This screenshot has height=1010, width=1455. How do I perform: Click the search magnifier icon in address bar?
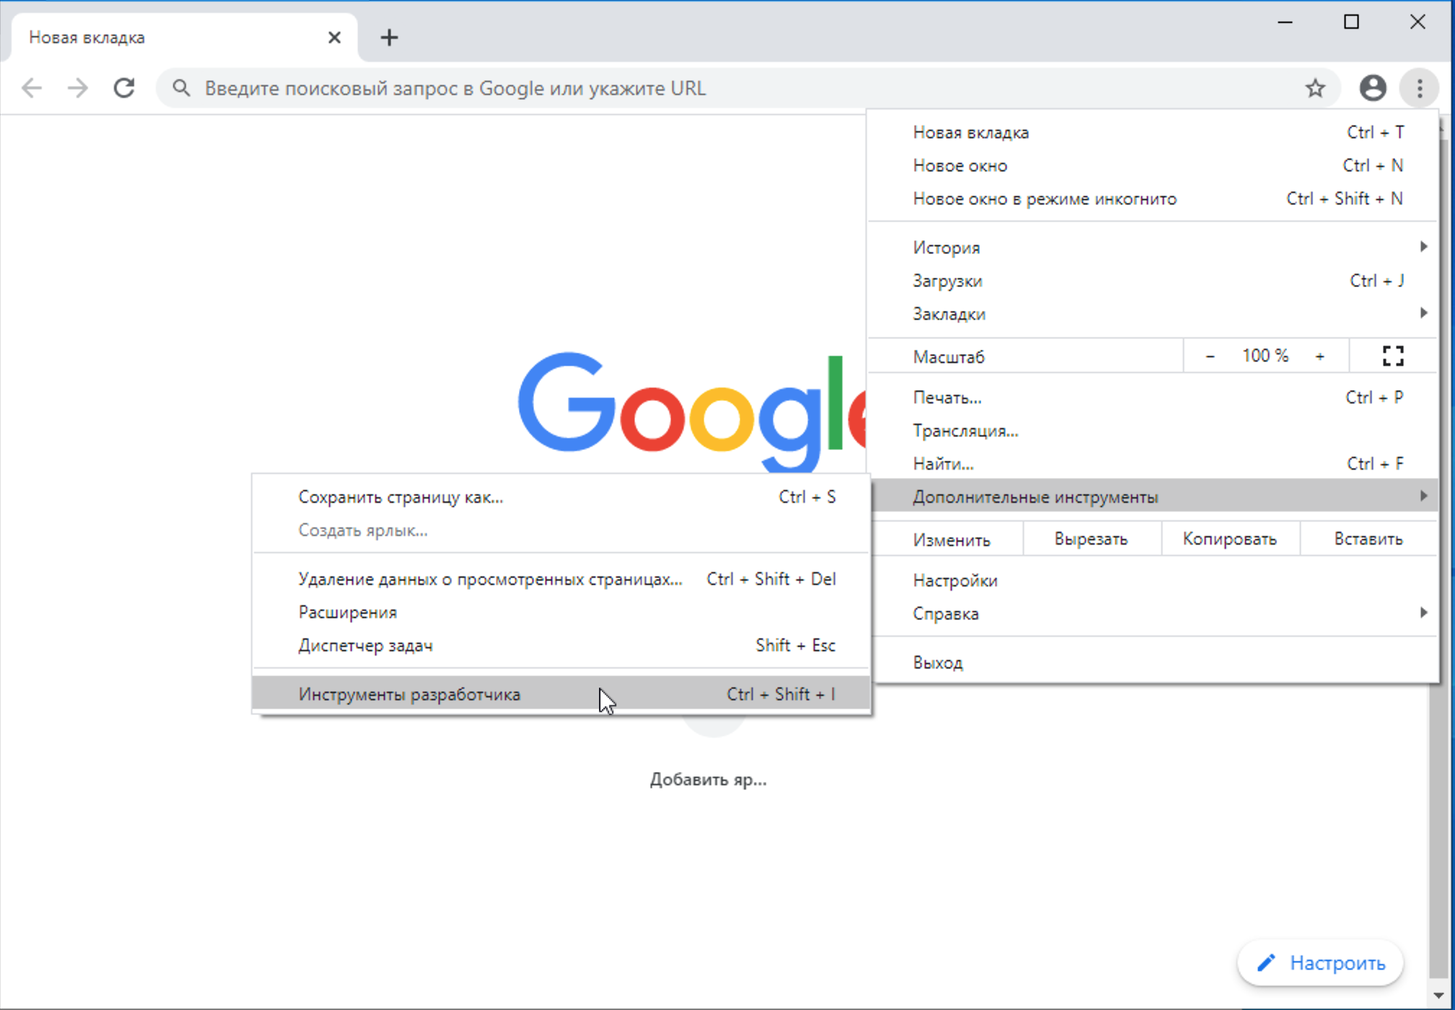[181, 88]
